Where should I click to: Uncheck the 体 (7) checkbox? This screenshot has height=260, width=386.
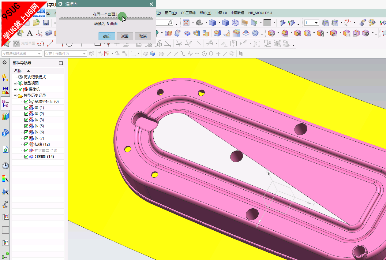click(x=26, y=138)
